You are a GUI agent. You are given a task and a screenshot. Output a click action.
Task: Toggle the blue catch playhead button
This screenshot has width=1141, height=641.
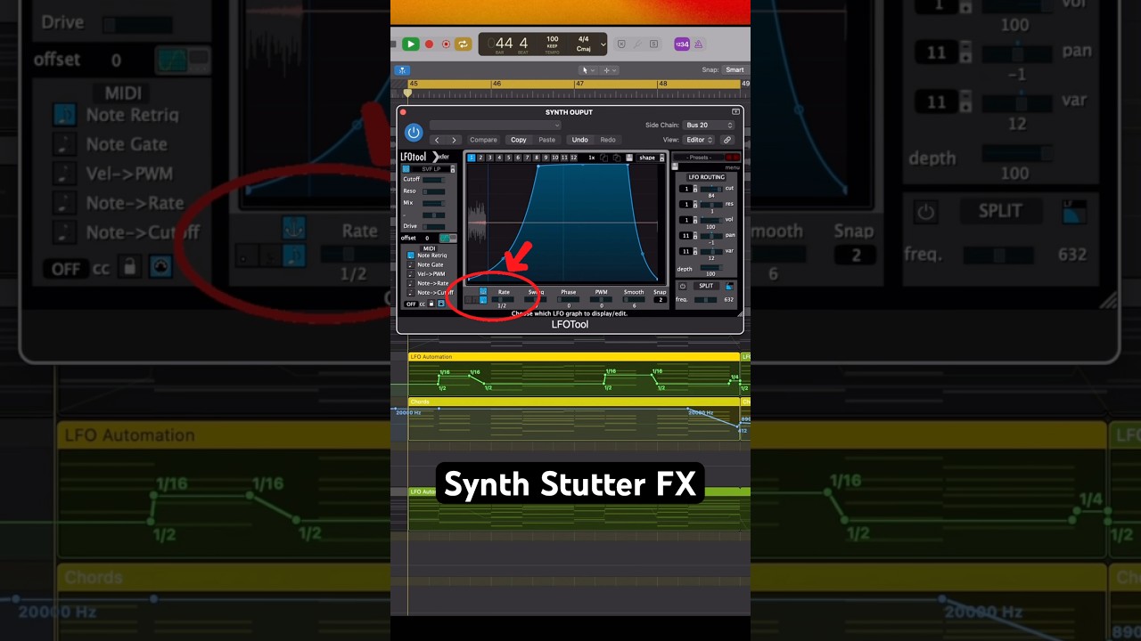(402, 69)
